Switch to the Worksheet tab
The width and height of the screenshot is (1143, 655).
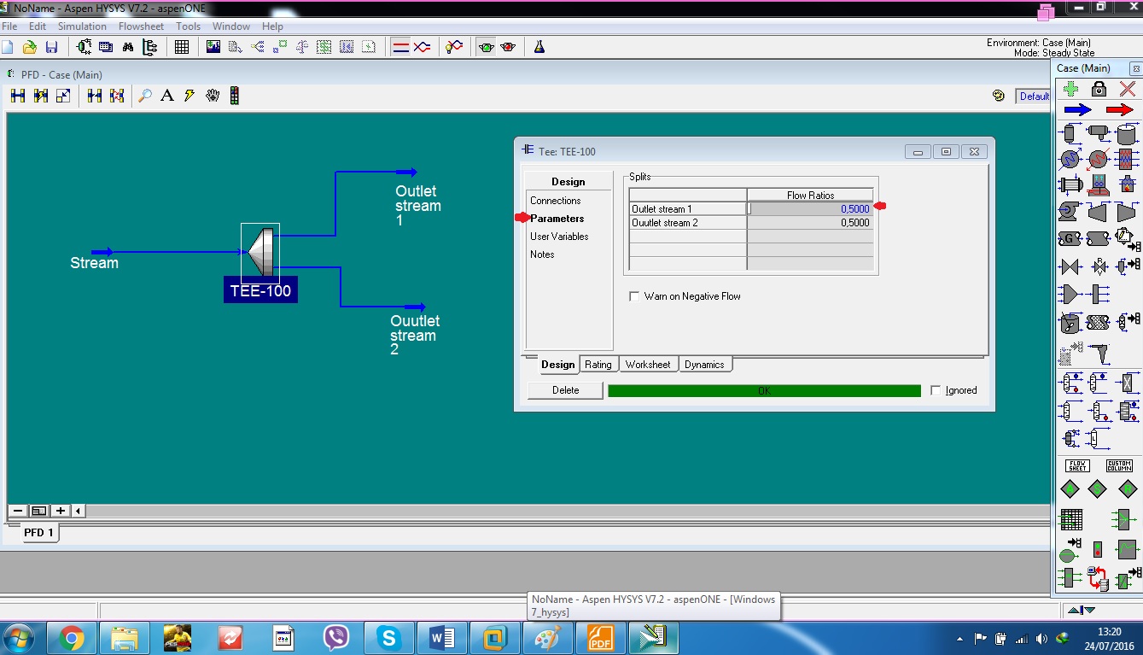coord(649,364)
